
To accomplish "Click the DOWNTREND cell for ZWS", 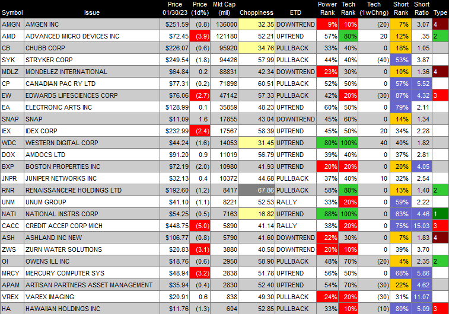I will click(x=295, y=250).
